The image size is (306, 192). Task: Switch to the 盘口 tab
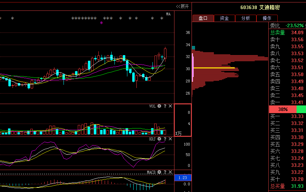pos(203,19)
